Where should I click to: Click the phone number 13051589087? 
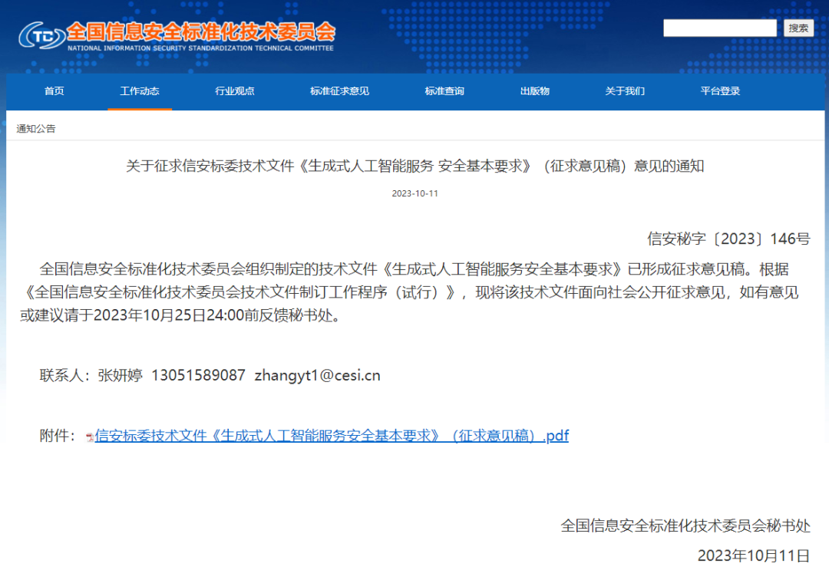(x=198, y=376)
